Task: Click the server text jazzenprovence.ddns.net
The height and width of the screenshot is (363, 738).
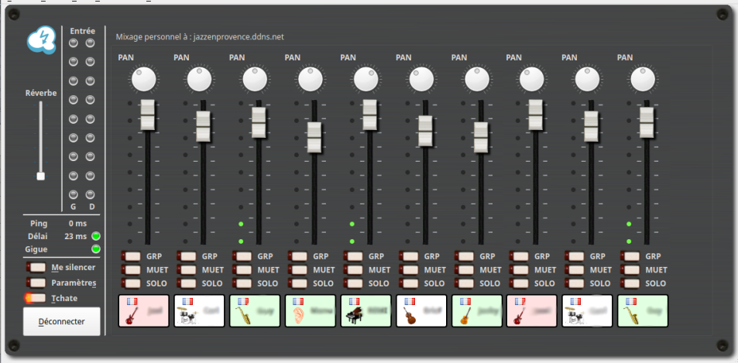Action: (x=239, y=36)
